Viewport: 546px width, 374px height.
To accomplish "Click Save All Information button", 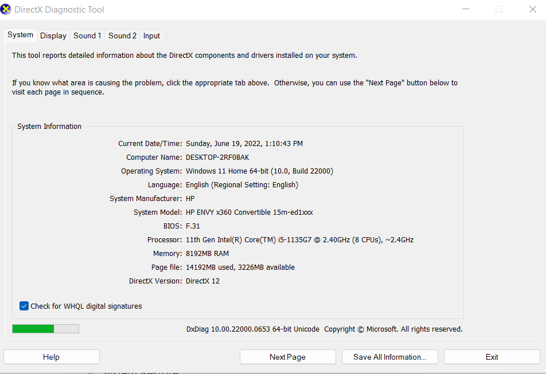I will pyautogui.click(x=389, y=357).
